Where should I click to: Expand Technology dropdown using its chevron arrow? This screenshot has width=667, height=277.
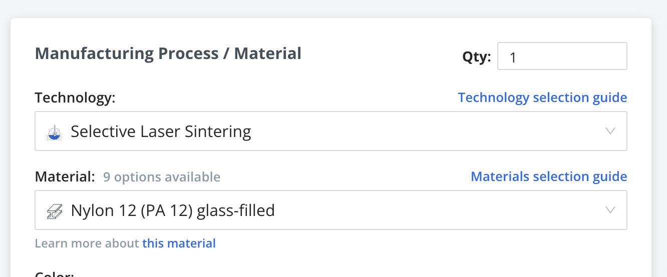pyautogui.click(x=610, y=131)
